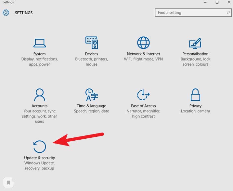The height and width of the screenshot is (191, 233).
Task: Click the magnifier search icon
Action: 228,13
